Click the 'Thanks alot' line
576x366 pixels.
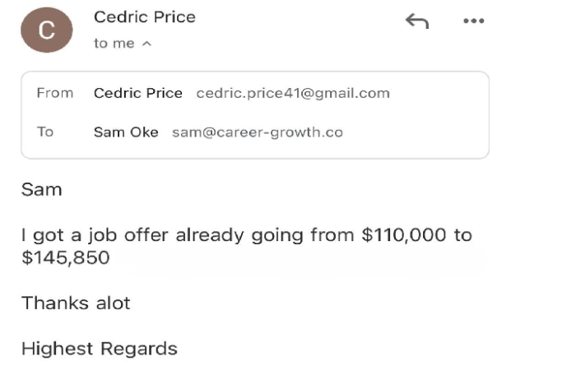click(x=76, y=303)
